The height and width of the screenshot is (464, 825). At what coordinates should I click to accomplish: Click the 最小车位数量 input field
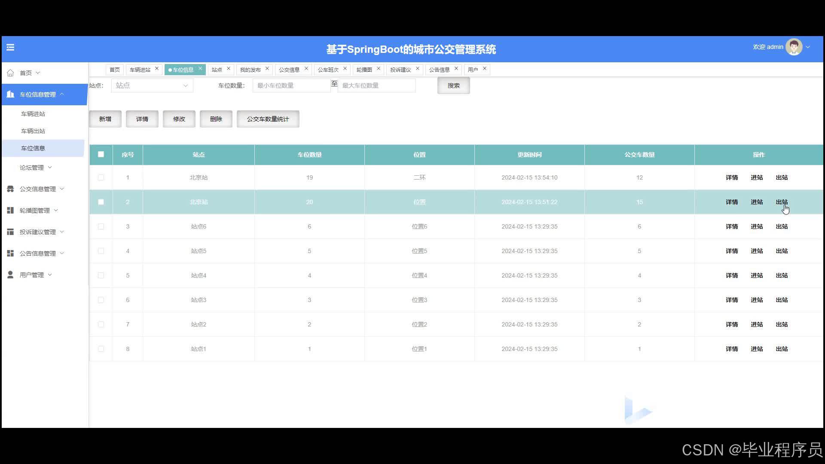pyautogui.click(x=291, y=85)
